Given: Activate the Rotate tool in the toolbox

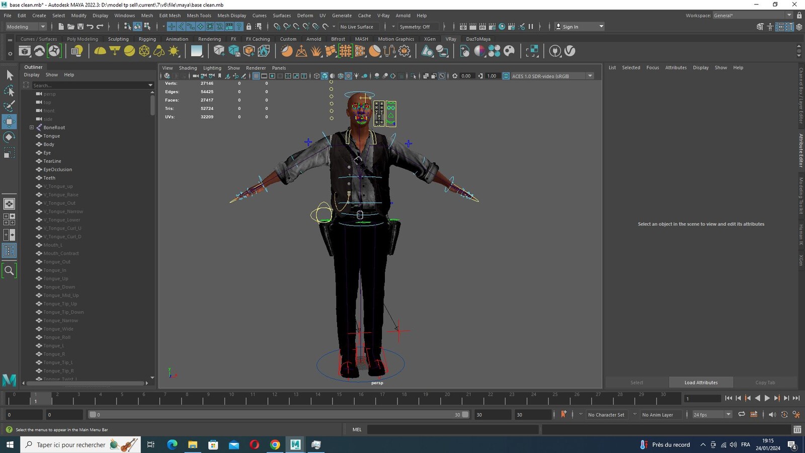Looking at the screenshot, I should pyautogui.click(x=10, y=137).
